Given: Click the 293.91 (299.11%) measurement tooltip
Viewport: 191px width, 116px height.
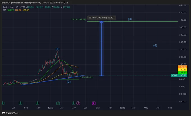Looking at the screenshot, I should 101,18.
